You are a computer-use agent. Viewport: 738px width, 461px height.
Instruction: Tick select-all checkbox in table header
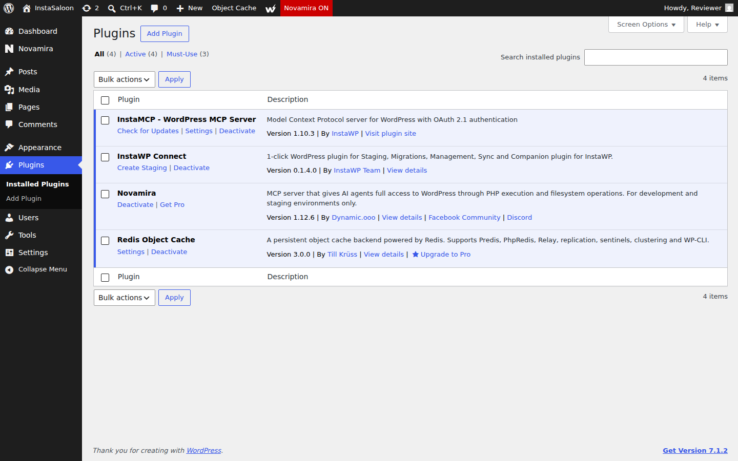[105, 100]
